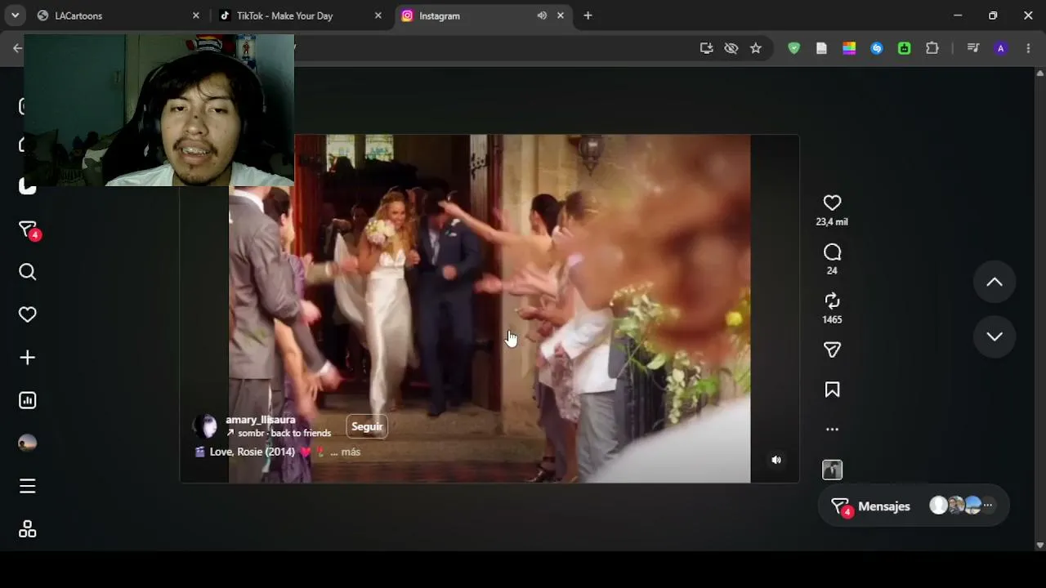Save the reel with the bookmark icon
The height and width of the screenshot is (588, 1046).
[832, 390]
